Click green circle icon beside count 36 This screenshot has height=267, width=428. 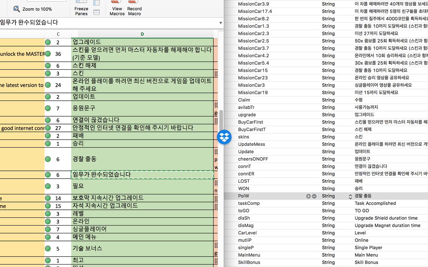[x=48, y=54]
